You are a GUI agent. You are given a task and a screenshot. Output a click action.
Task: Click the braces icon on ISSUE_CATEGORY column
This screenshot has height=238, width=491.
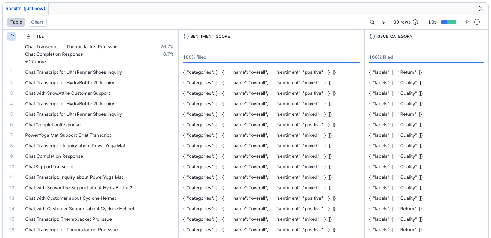pyautogui.click(x=372, y=36)
